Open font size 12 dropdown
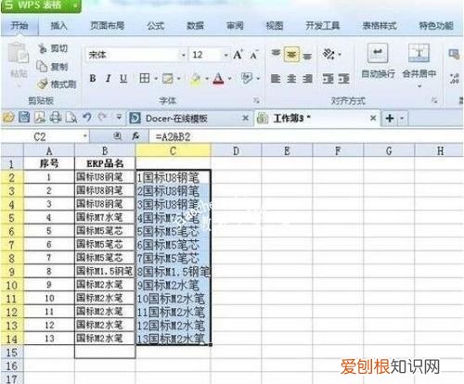This screenshot has width=464, height=384. [226, 56]
